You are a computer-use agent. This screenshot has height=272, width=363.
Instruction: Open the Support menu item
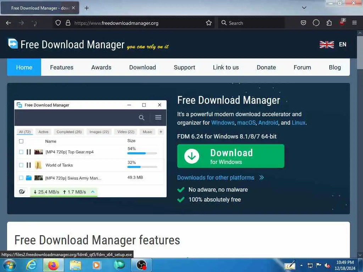(184, 67)
